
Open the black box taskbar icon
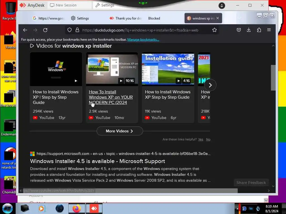[x=25, y=208]
